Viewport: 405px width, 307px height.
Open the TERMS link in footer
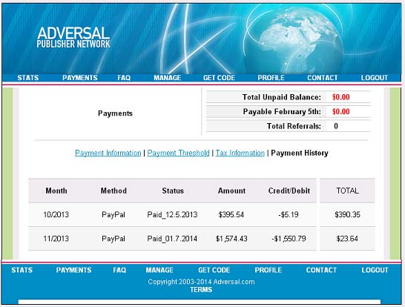201,290
